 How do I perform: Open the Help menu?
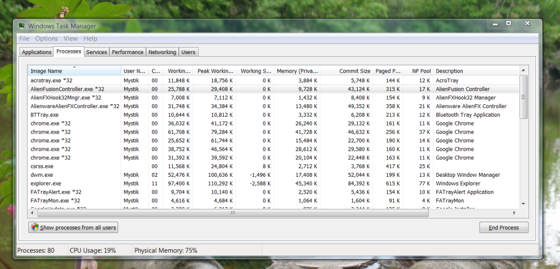point(90,39)
